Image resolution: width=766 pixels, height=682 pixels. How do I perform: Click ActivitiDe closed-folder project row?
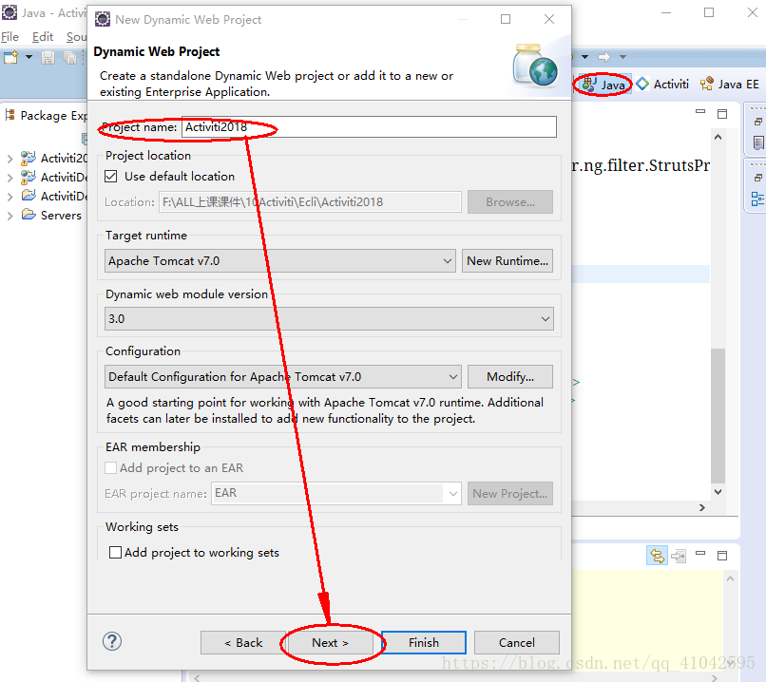[x=55, y=197]
